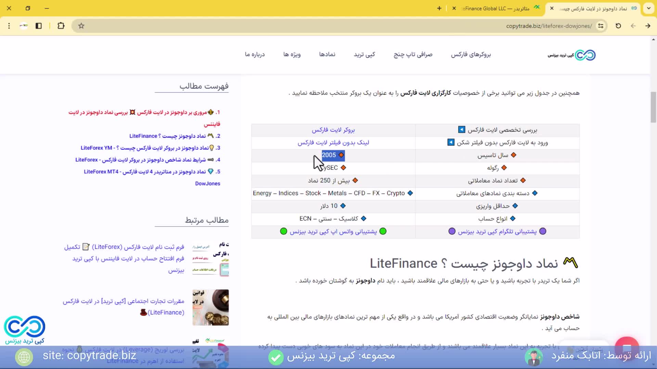The width and height of the screenshot is (657, 369).
Task: Click the bookmark star icon
Action: tap(81, 26)
